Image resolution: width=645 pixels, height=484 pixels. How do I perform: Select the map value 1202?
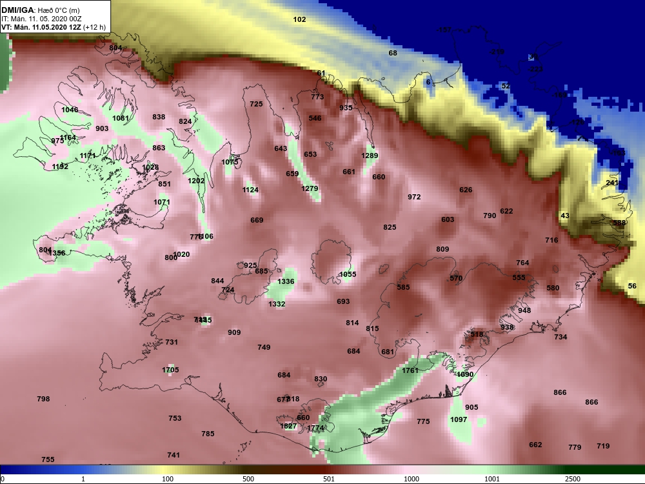point(196,181)
